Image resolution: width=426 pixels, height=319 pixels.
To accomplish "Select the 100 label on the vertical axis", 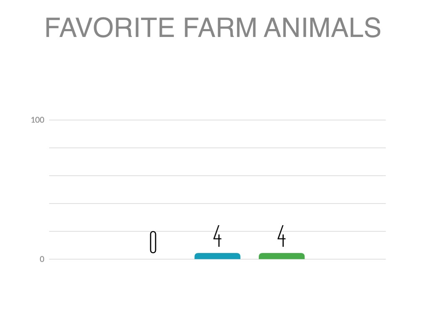I will 37,120.
